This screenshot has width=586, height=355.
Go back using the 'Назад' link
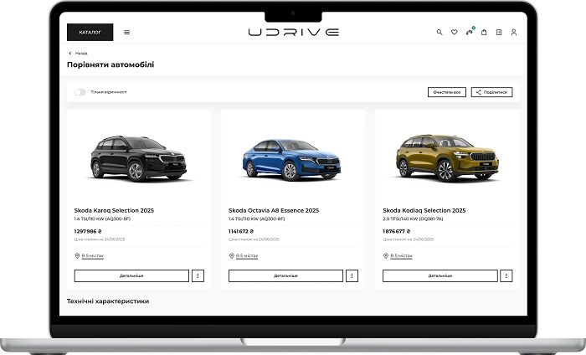[79, 53]
